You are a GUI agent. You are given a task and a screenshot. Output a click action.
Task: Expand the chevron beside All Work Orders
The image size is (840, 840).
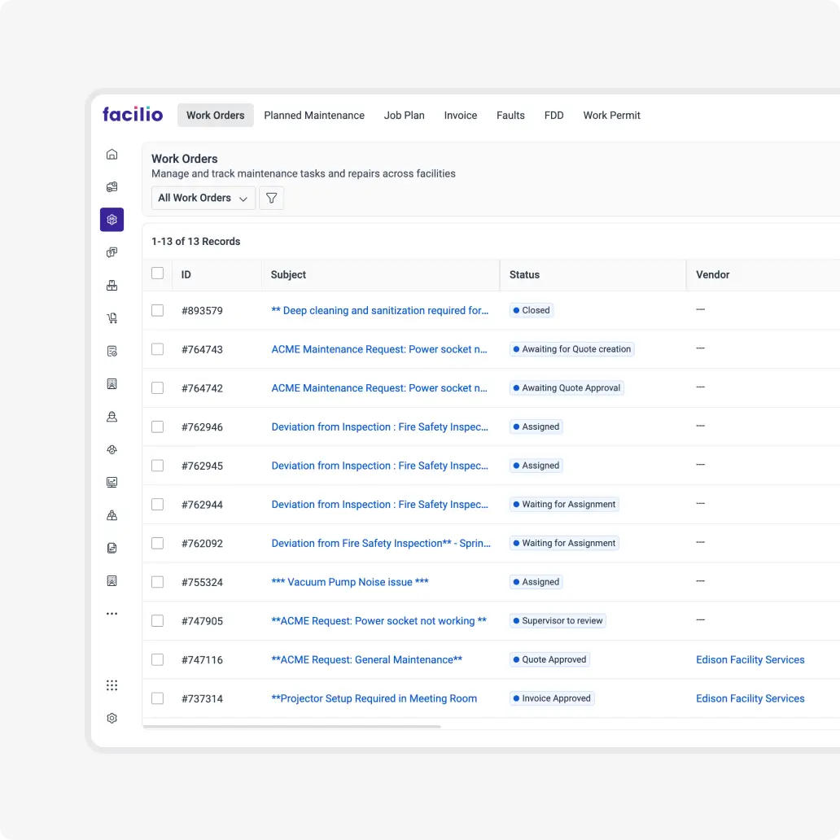click(x=243, y=198)
